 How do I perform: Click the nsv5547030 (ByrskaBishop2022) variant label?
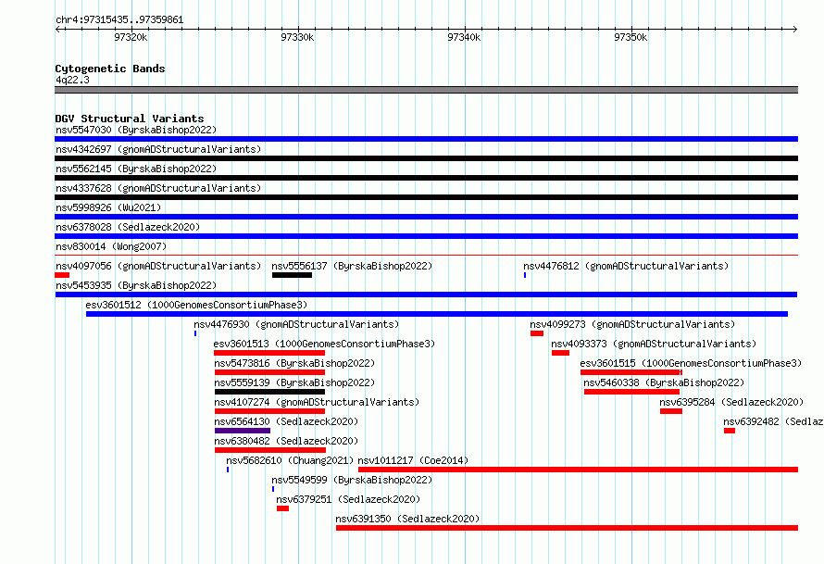(136, 130)
